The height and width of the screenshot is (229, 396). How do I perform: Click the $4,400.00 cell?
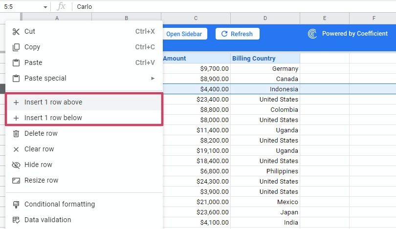[197, 89]
